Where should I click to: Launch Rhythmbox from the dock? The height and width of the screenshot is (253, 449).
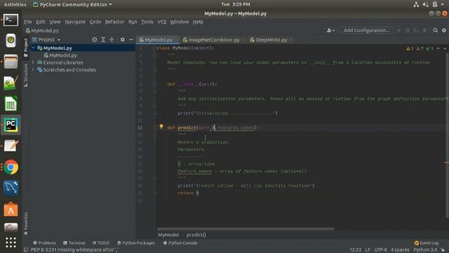point(11,41)
